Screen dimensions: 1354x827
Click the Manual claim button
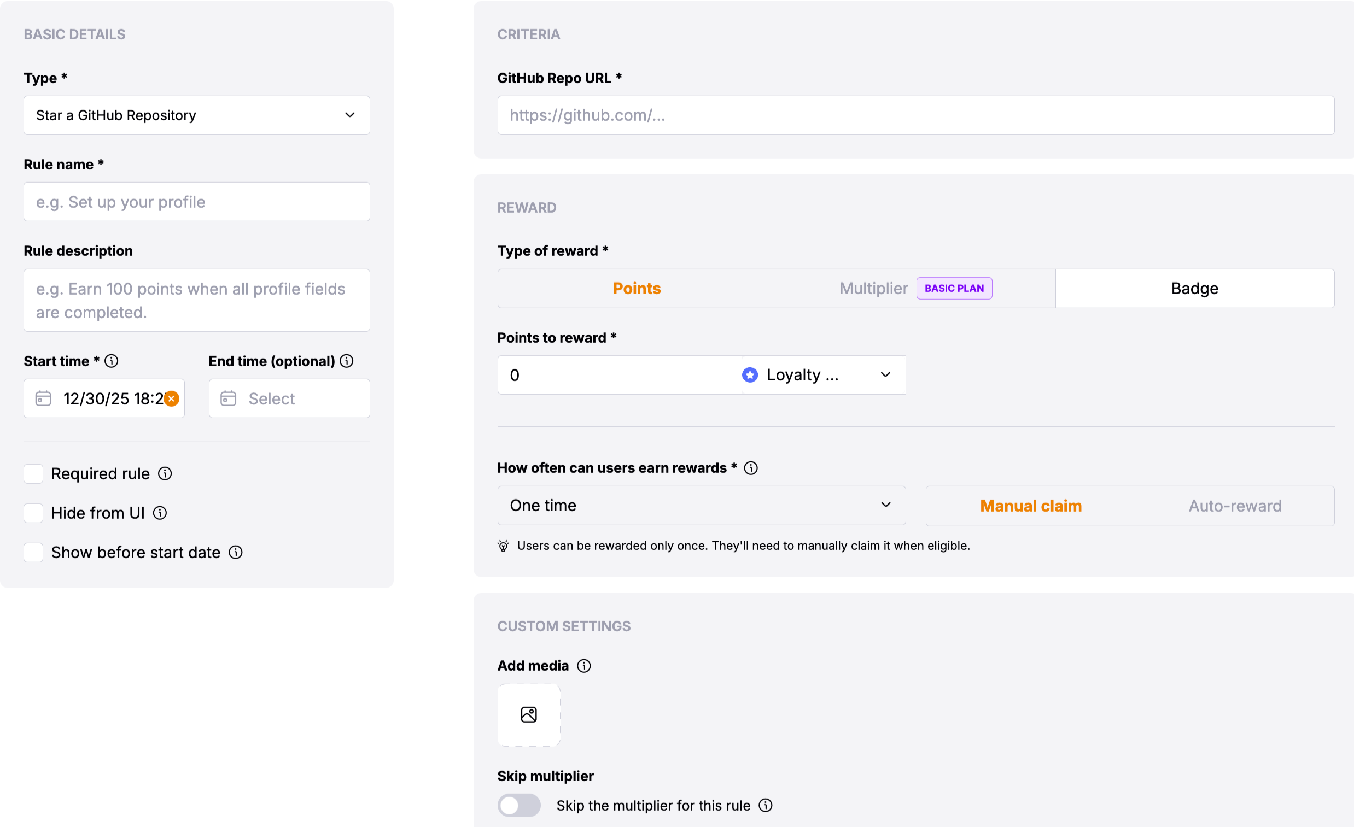[x=1030, y=506]
